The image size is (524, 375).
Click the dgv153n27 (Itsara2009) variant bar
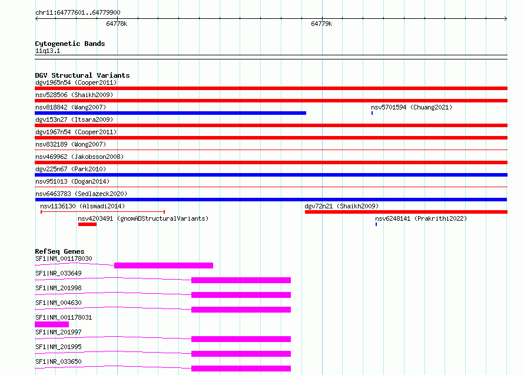point(271,125)
